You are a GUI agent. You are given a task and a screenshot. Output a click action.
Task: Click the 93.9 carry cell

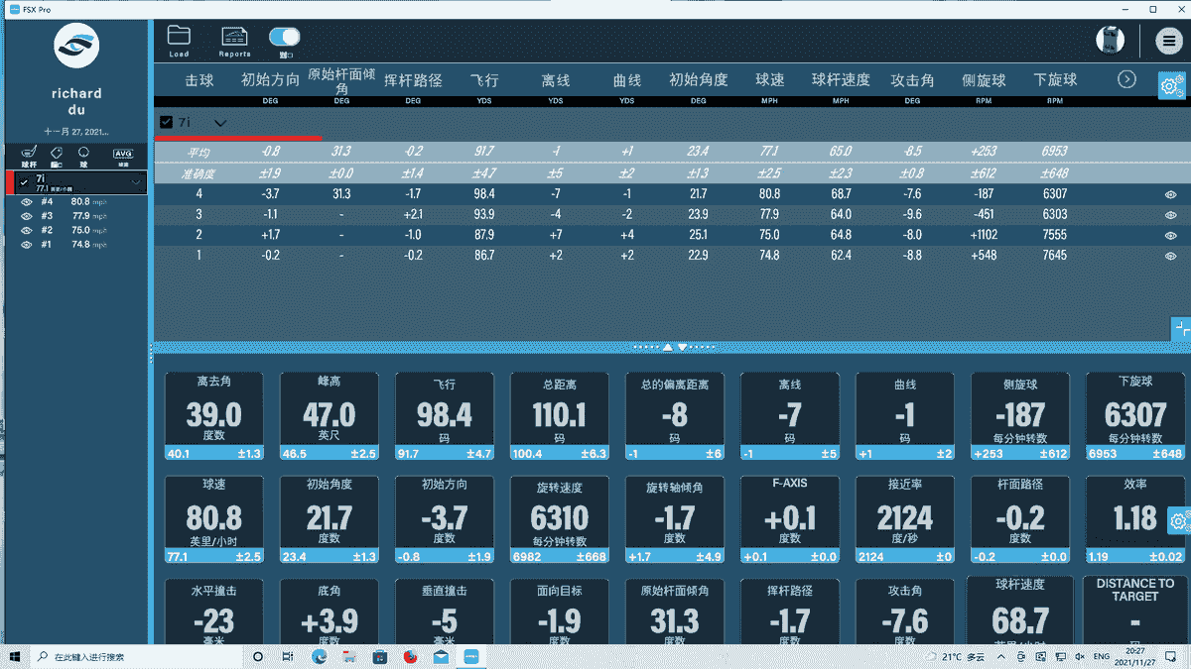[484, 215]
